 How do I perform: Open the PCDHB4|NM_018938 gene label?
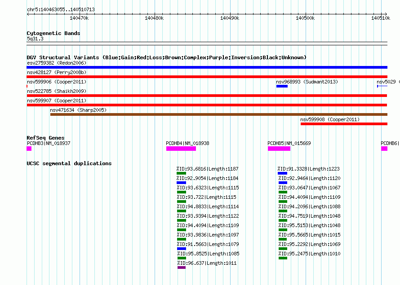(x=187, y=143)
